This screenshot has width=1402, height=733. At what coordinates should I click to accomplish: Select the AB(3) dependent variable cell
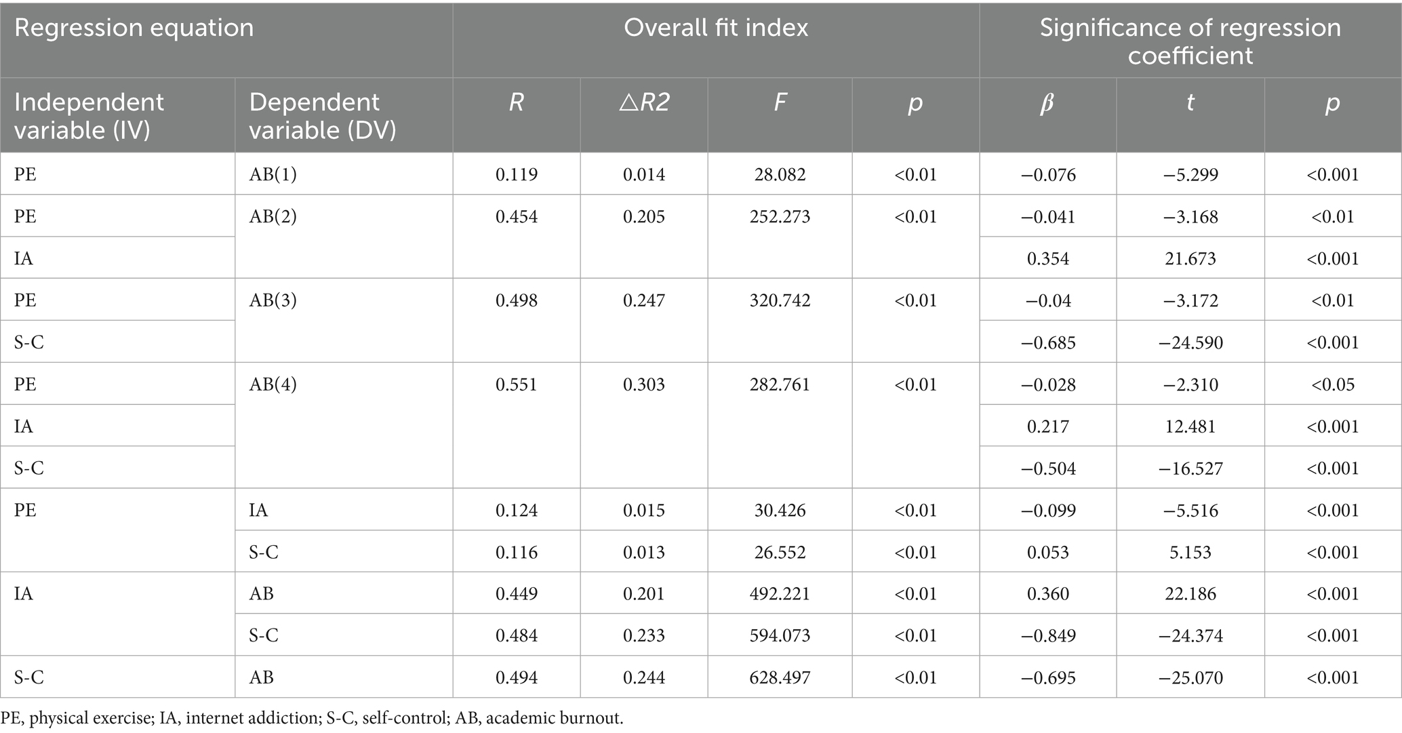[x=273, y=300]
